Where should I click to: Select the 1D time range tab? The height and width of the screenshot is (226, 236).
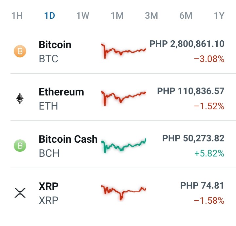(50, 15)
